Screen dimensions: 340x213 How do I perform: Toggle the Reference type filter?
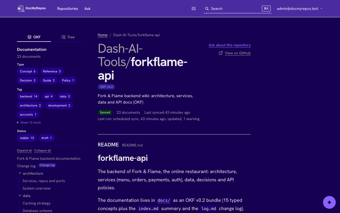52,71
